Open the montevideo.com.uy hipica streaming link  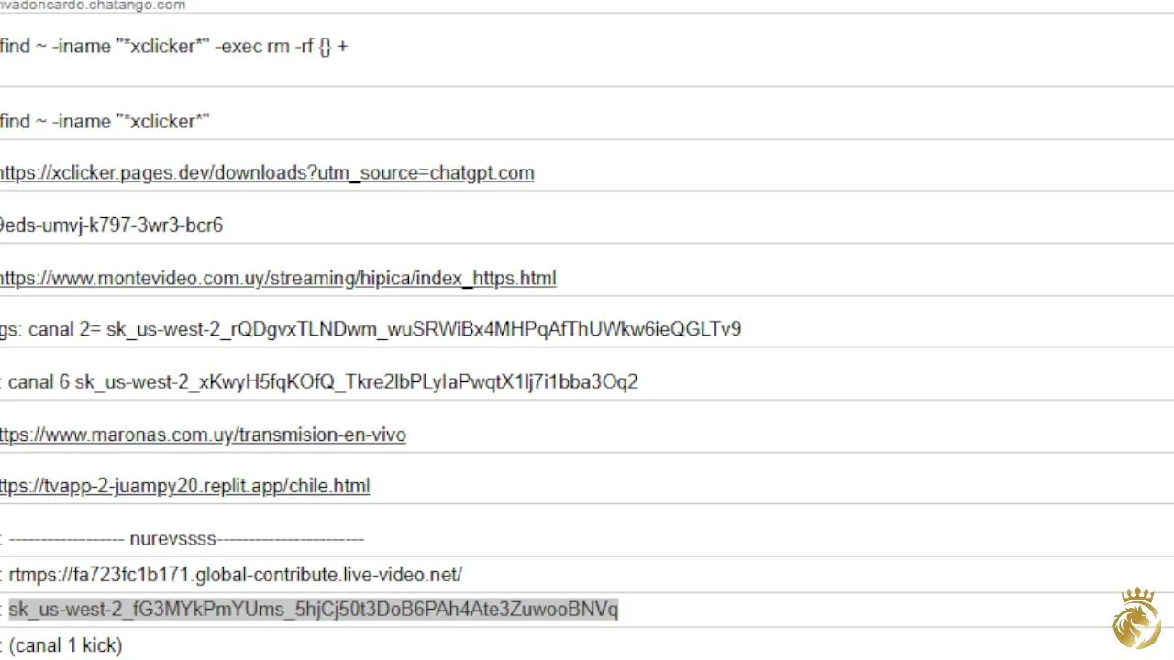point(278,279)
